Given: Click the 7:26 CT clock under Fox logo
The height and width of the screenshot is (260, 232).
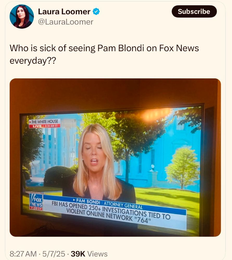Looking at the screenshot, I should (x=36, y=209).
